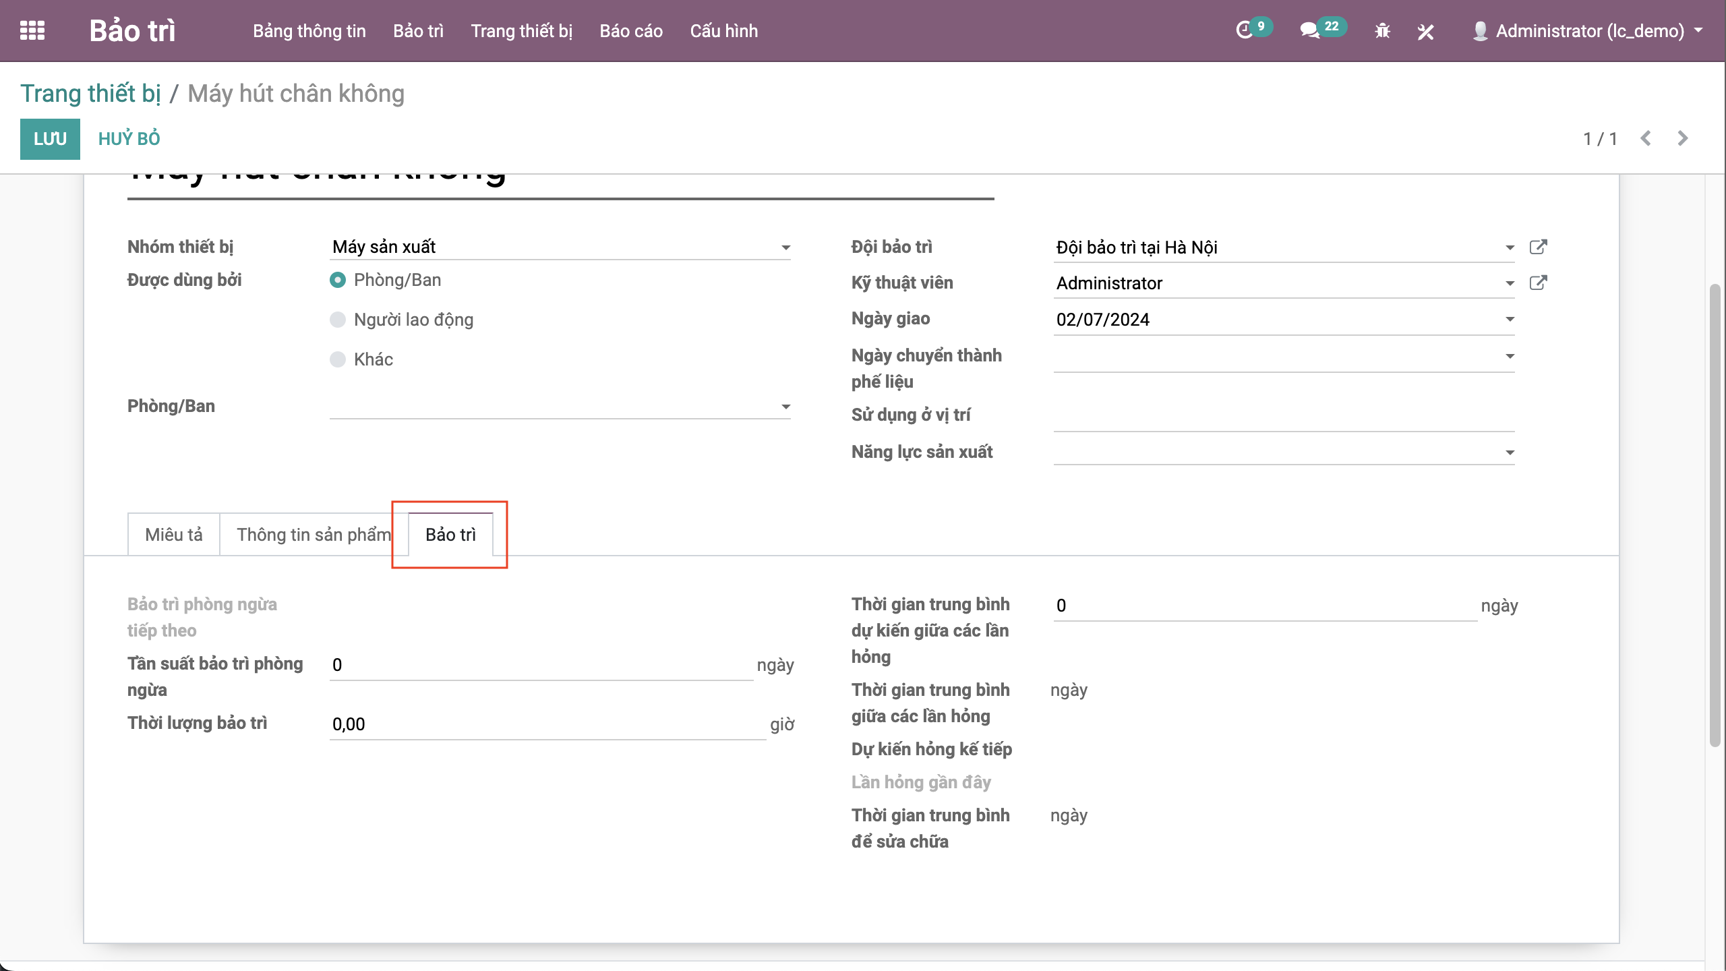1726x971 pixels.
Task: Select the Khác radio option
Action: pyautogui.click(x=338, y=359)
